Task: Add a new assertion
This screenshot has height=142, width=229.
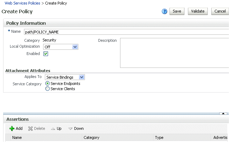Action: pos(16,128)
